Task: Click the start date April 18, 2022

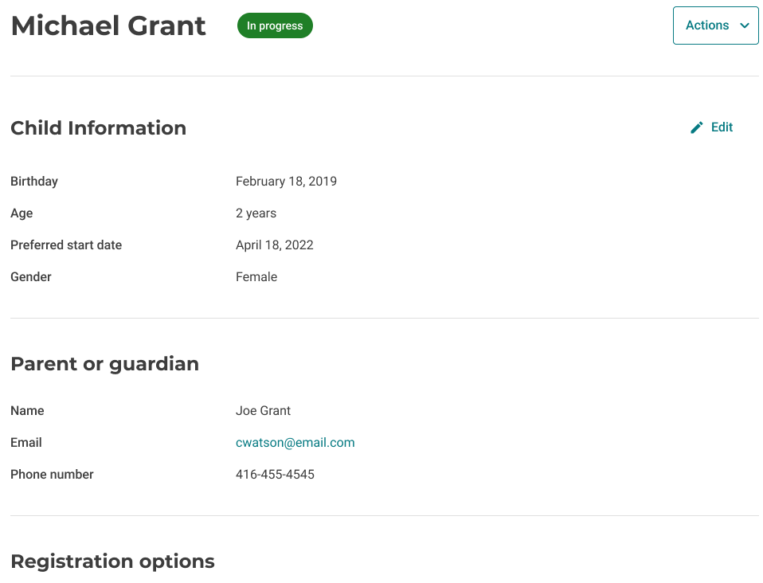Action: (274, 245)
